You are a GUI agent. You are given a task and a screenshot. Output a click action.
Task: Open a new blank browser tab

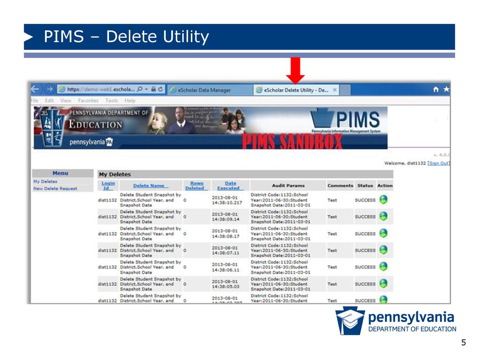tap(345, 90)
